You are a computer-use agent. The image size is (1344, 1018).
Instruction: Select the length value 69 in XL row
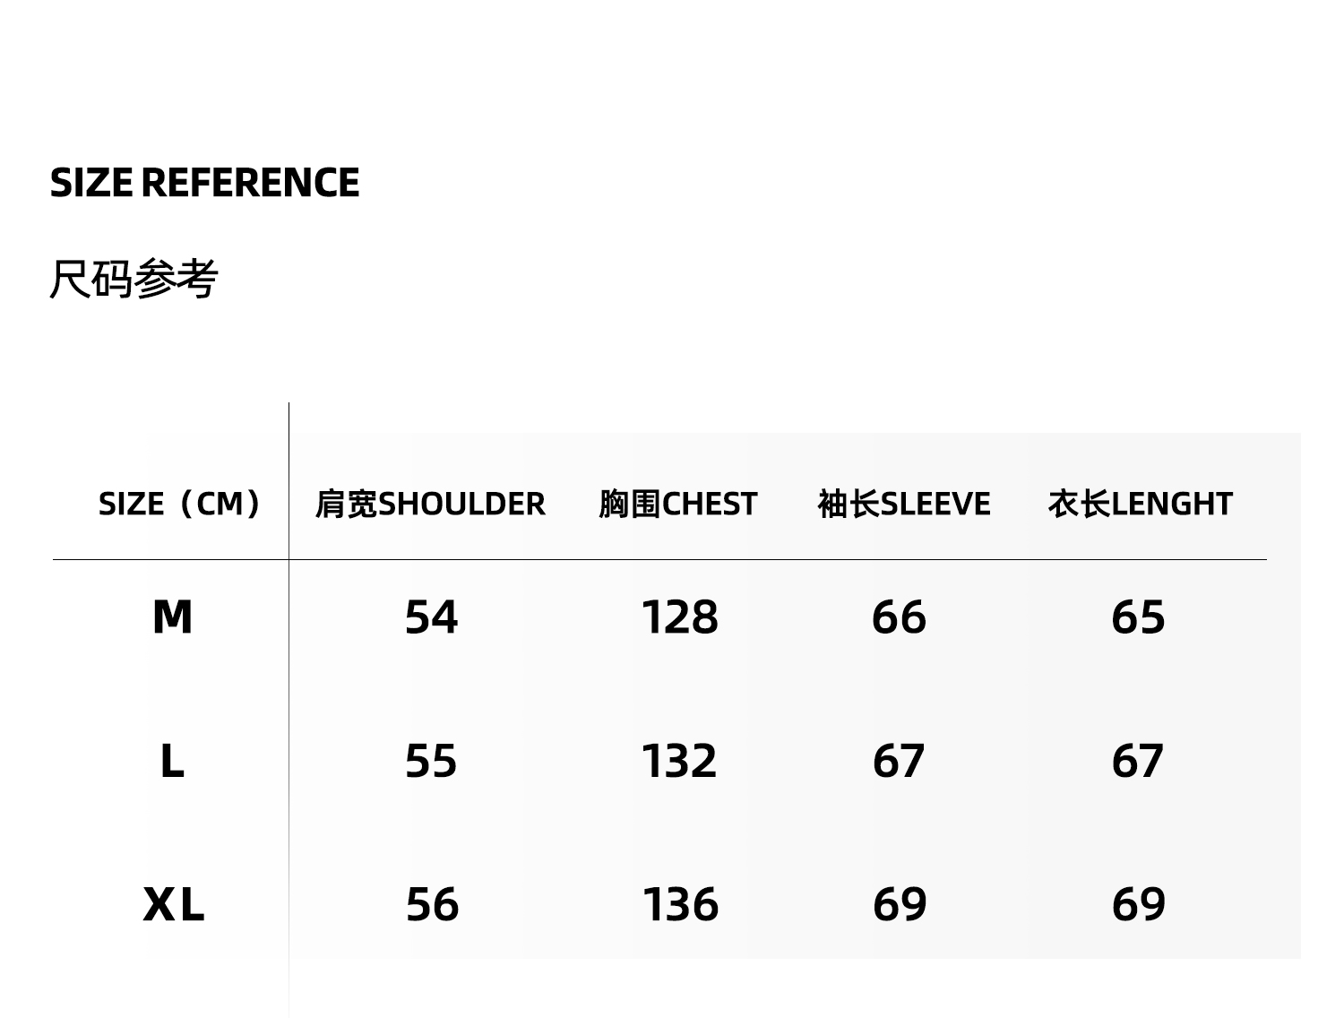(1138, 904)
